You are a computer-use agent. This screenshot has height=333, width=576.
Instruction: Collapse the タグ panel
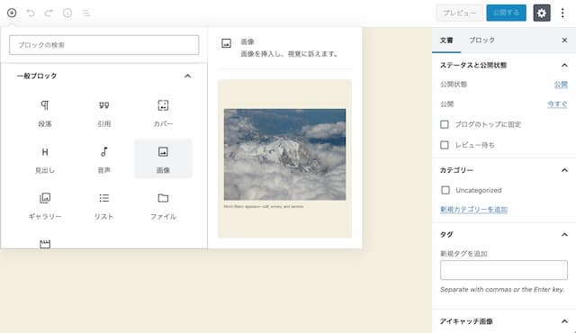564,235
